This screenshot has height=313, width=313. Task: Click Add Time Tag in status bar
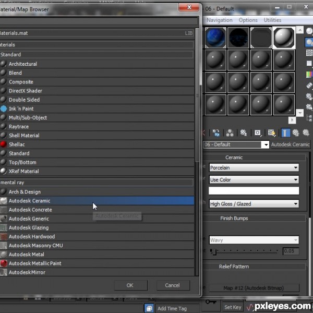point(172,309)
